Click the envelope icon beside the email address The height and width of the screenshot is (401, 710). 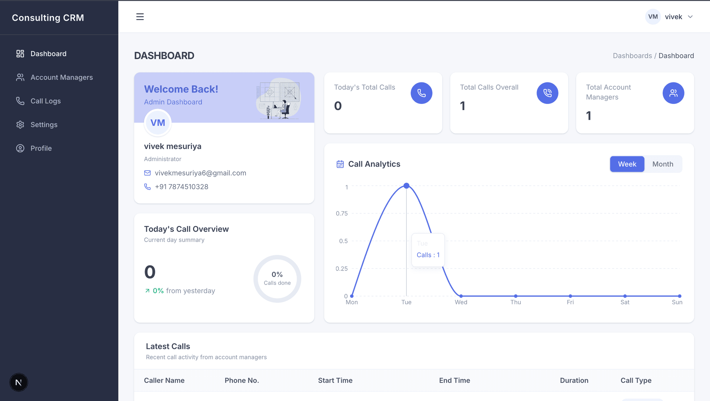(147, 173)
